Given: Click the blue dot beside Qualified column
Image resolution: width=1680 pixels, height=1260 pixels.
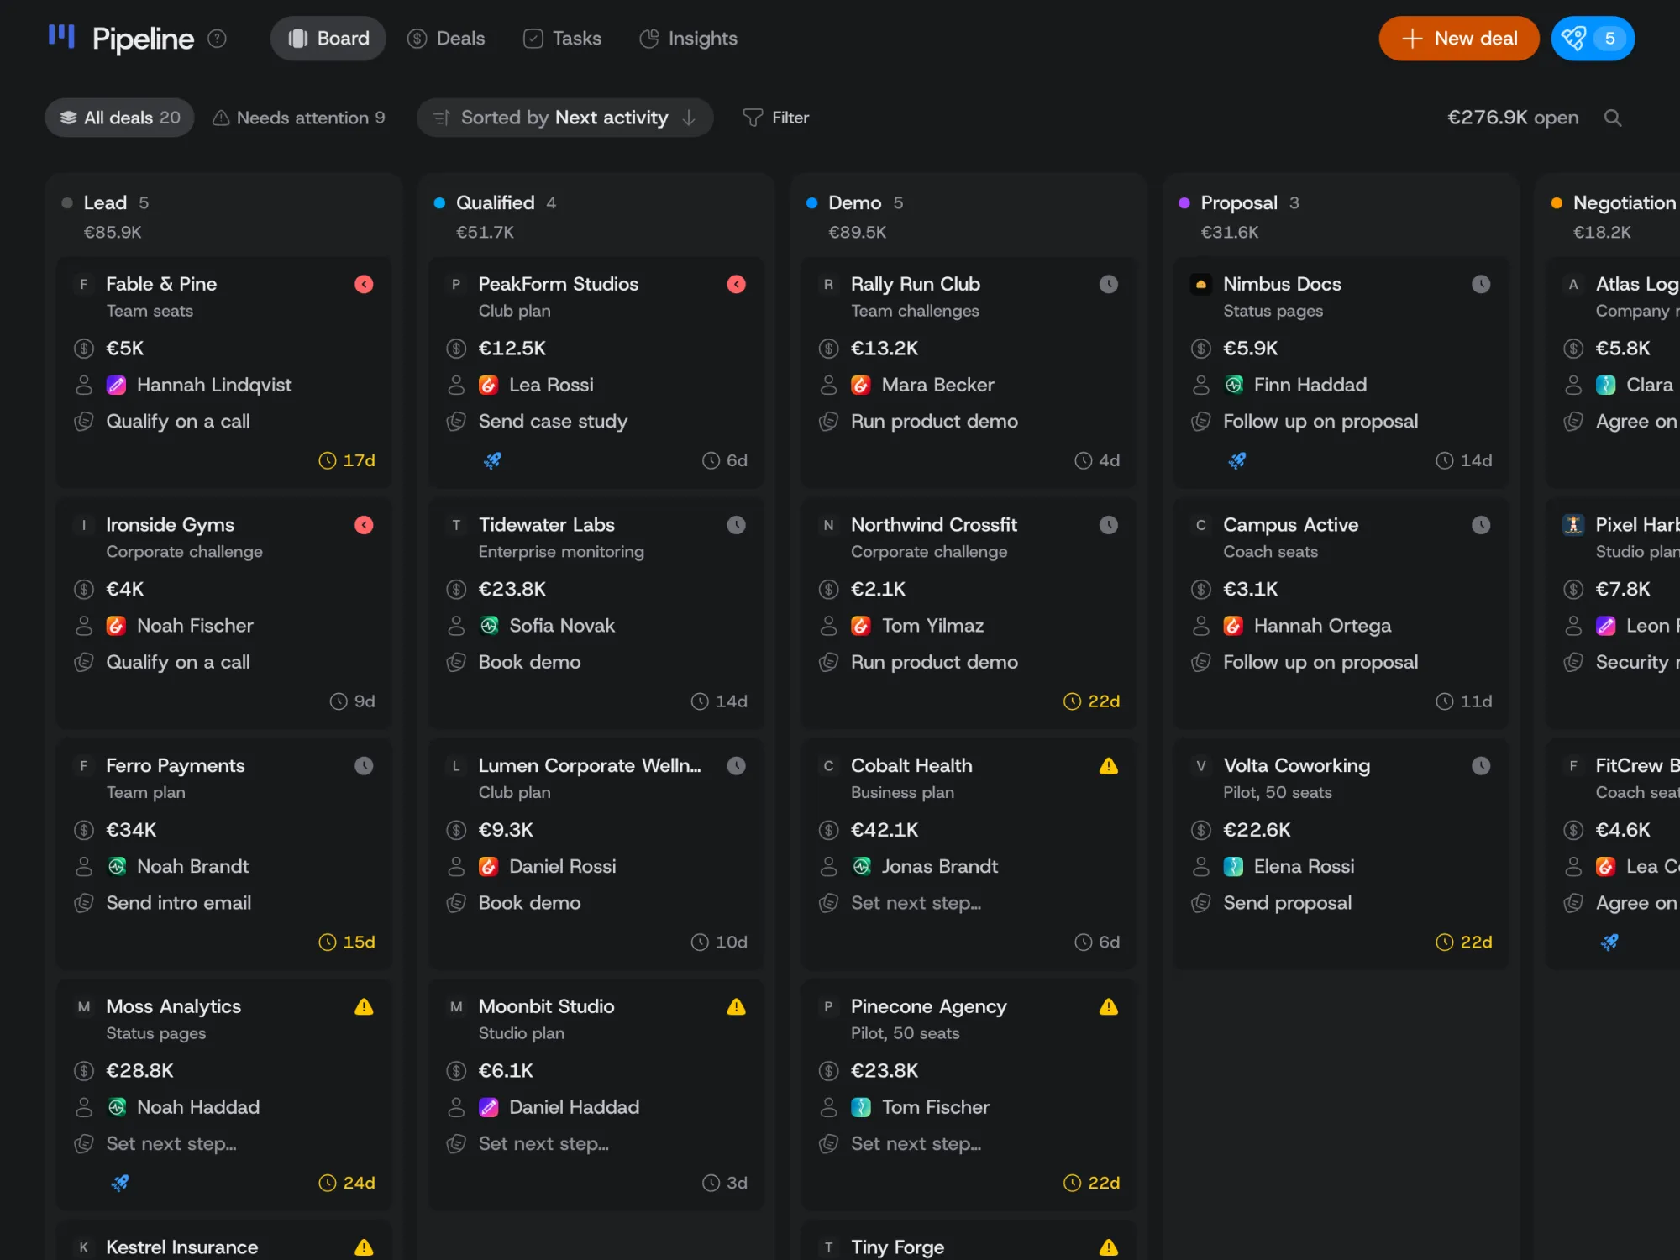Looking at the screenshot, I should 438,203.
